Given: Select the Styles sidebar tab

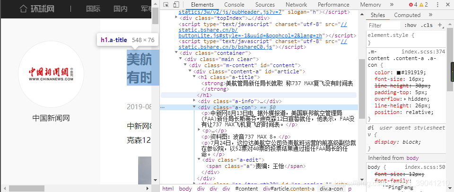Looking at the screenshot, I should (x=378, y=15).
